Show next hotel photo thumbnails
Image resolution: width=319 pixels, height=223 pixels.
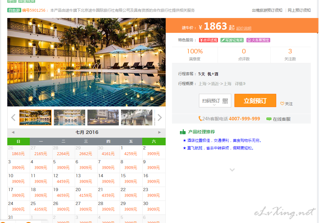(x=160, y=118)
